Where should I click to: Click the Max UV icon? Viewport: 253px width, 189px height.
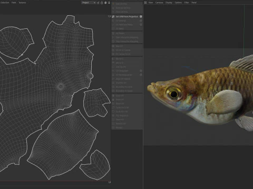pyautogui.click(x=113, y=46)
